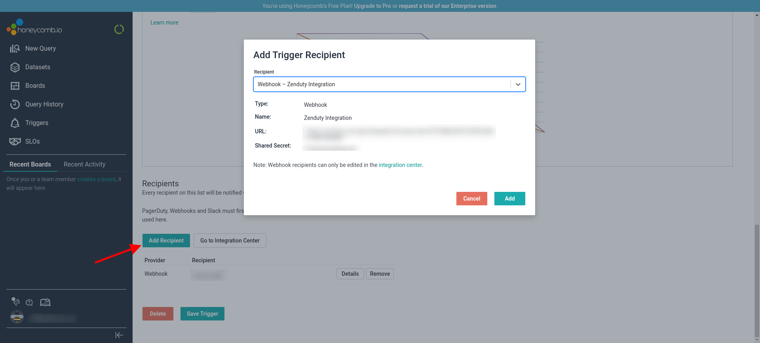Screen dimensions: 760x343
Task: Click the Save Trigger button
Action: point(203,314)
